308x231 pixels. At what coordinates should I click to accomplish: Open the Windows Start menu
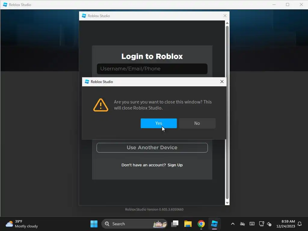(x=94, y=224)
